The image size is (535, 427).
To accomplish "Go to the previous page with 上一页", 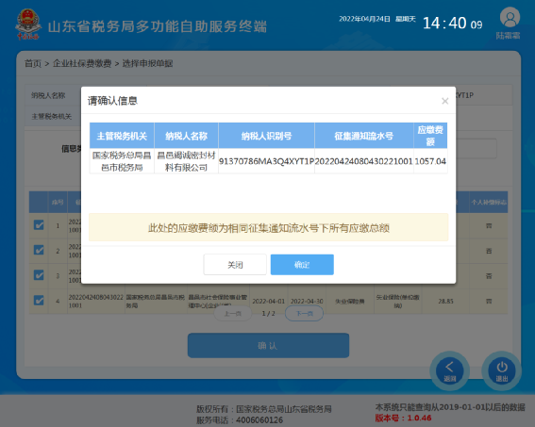I will tap(233, 314).
